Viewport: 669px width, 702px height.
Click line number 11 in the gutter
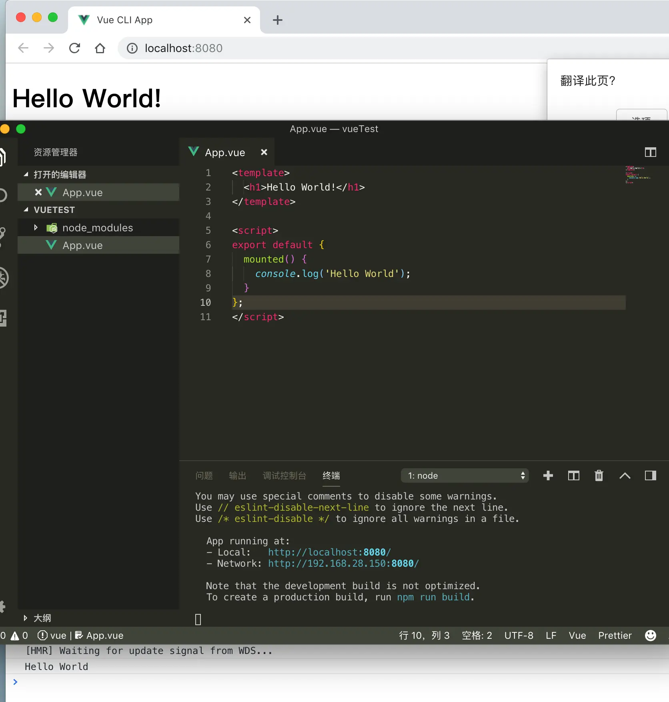[205, 317]
